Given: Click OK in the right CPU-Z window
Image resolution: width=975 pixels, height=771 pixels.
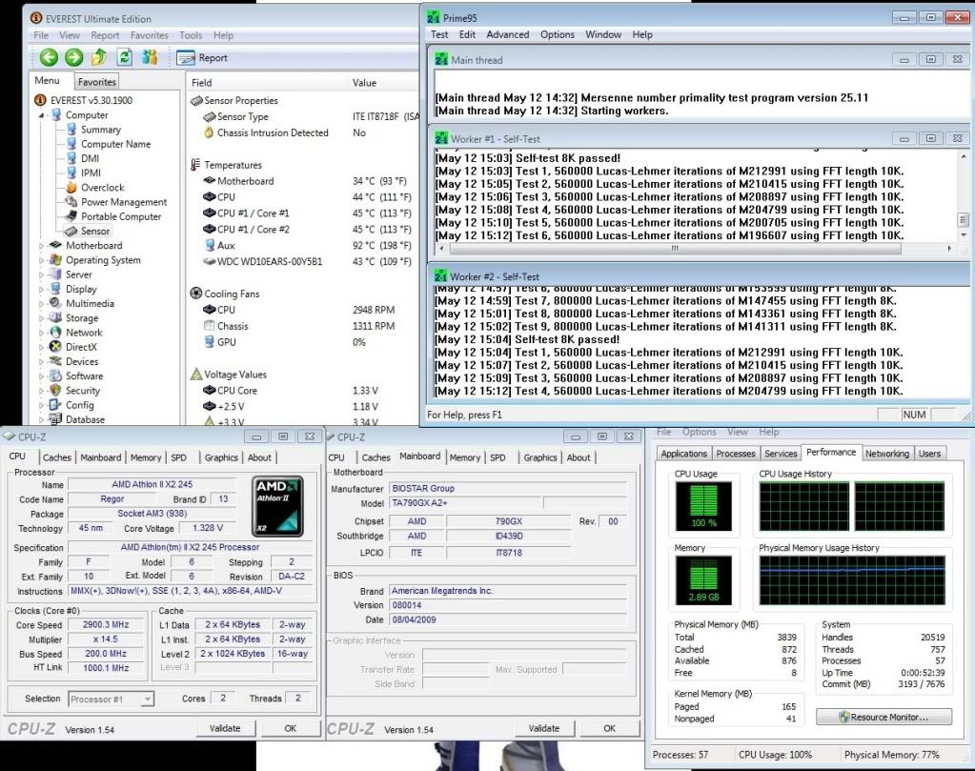Looking at the screenshot, I should (609, 728).
